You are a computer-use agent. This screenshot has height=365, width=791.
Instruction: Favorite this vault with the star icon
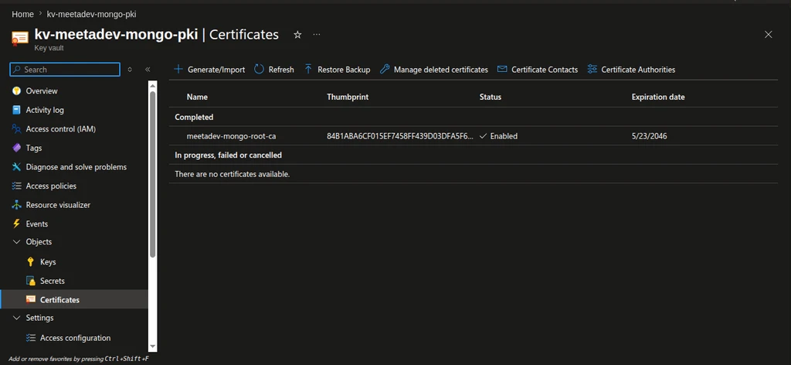[297, 34]
